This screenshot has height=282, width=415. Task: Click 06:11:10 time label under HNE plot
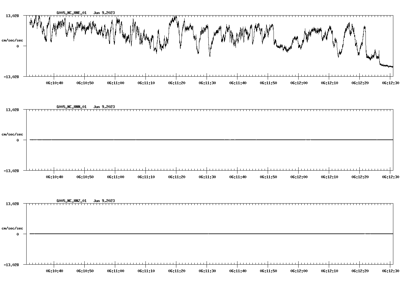(x=146, y=83)
